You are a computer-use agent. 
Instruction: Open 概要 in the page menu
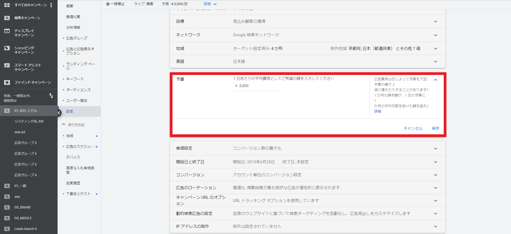[70, 6]
